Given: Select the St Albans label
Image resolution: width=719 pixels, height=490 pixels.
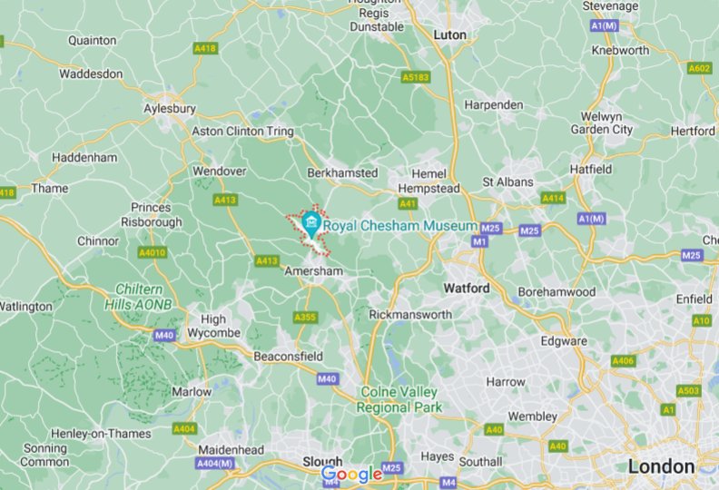Looking at the screenshot, I should 508,182.
